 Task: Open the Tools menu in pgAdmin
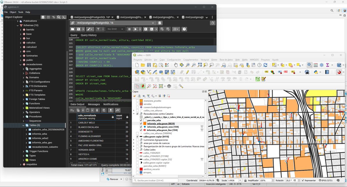click(x=21, y=12)
